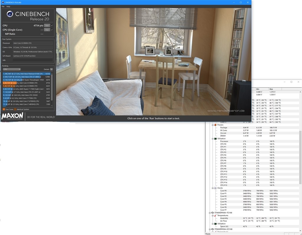Collapse the ST4000DM000-1F2168 drive node
Viewport: 302px width, 235px height.
[210, 213]
